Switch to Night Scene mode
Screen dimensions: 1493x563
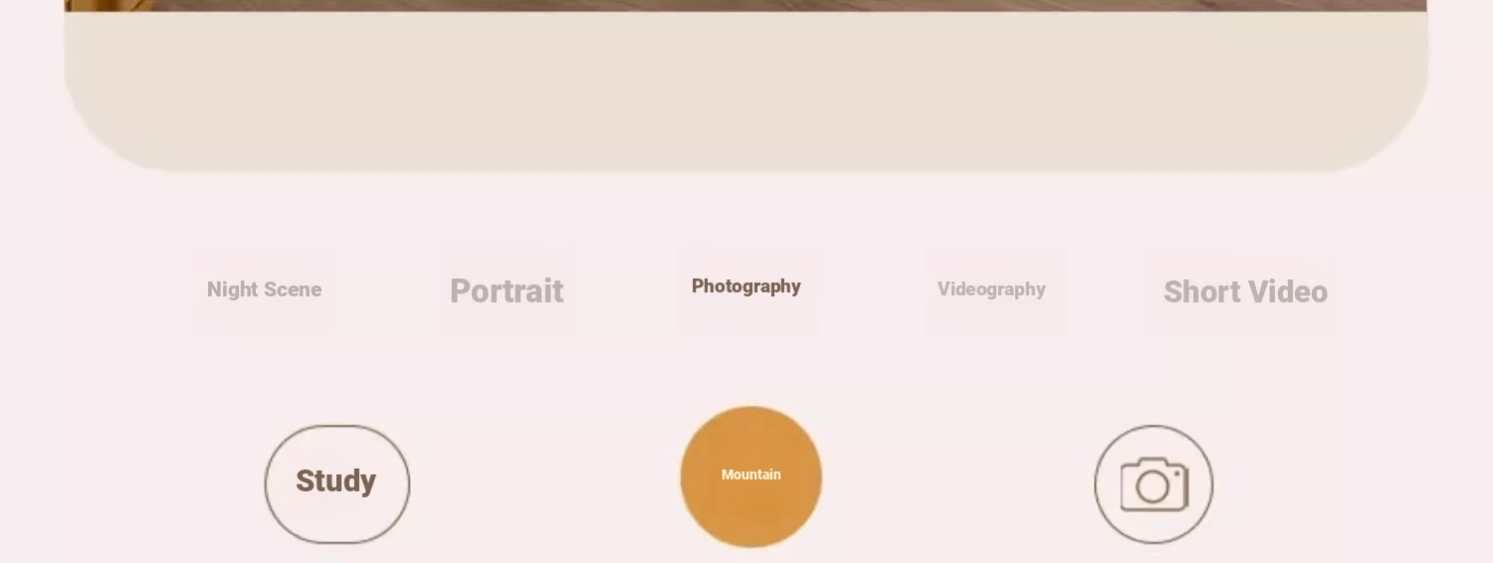pos(264,289)
